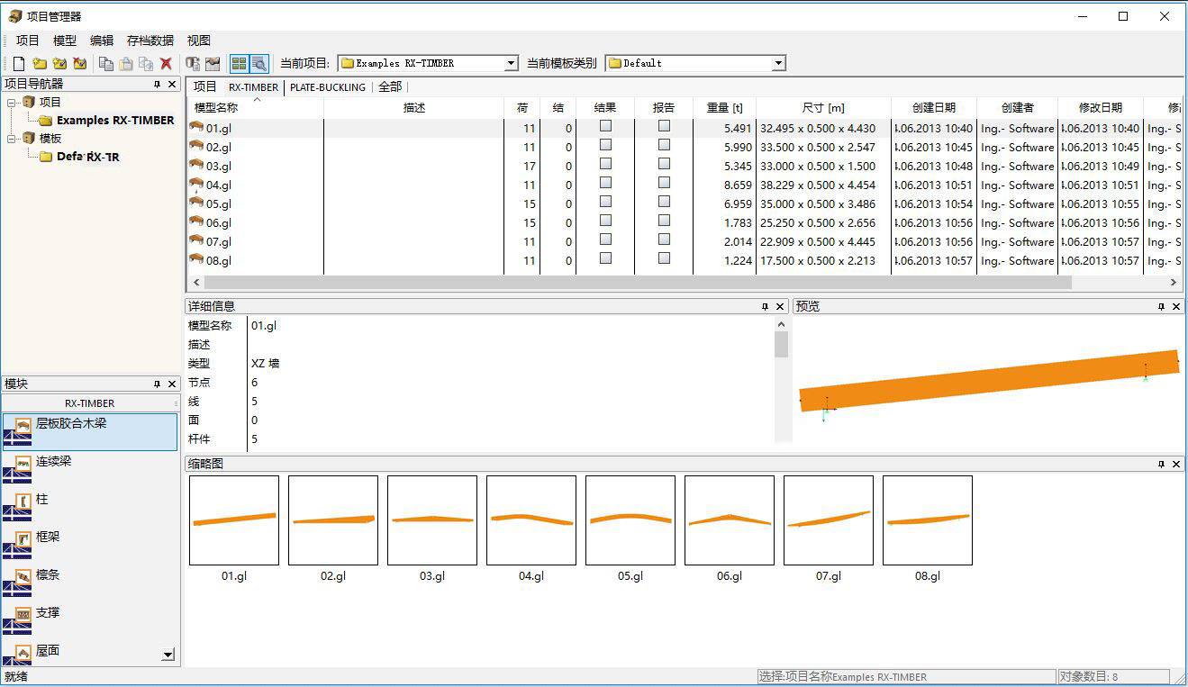Switch to the PLATE-BUCKLING tab
The image size is (1188, 687).
pos(328,87)
